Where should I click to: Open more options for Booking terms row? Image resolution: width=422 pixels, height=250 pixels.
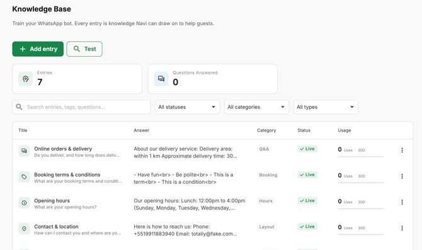[x=402, y=176]
